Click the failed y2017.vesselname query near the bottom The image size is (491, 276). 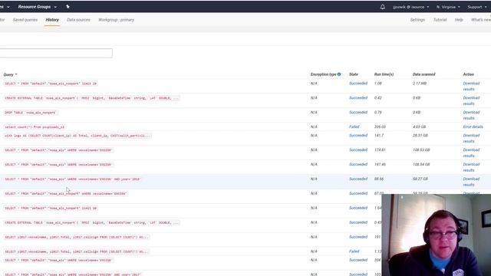click(x=77, y=251)
